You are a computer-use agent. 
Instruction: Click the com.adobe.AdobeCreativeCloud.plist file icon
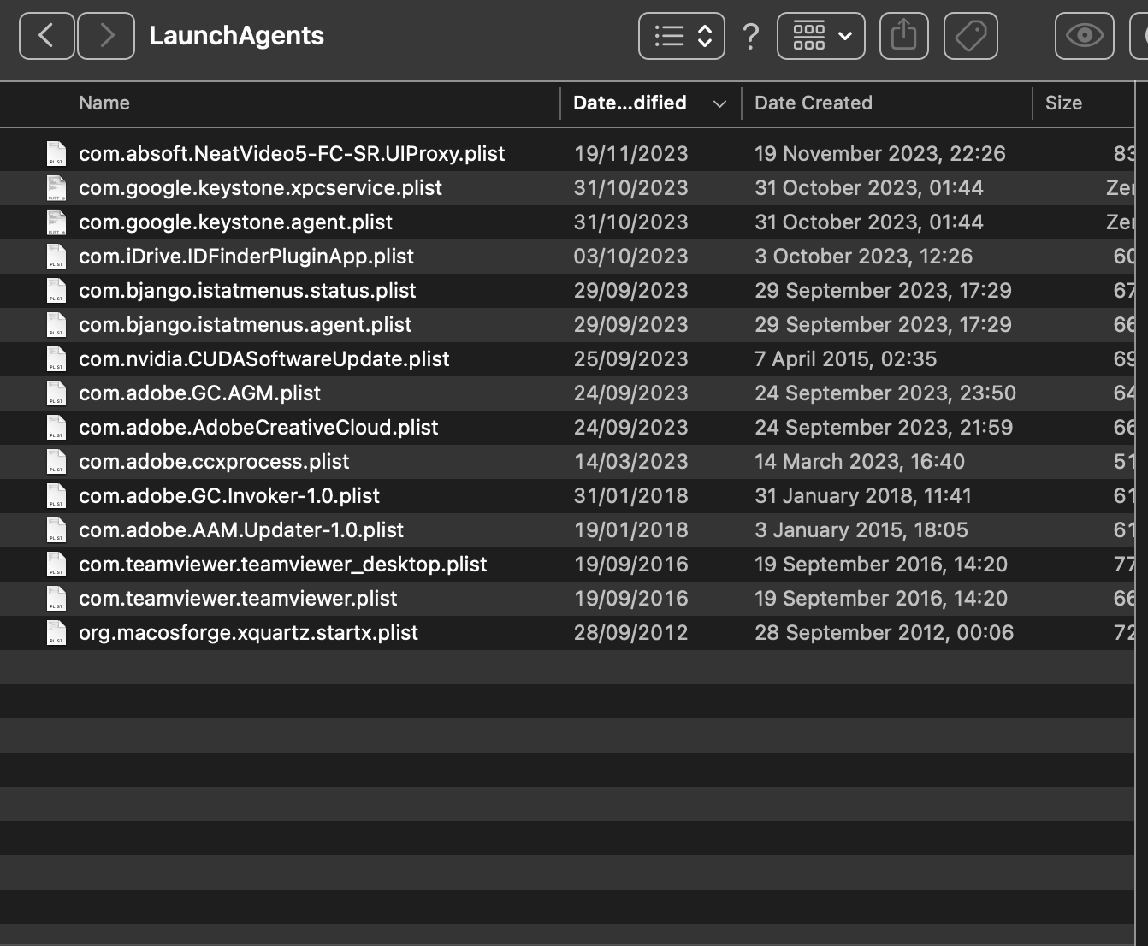click(x=56, y=428)
